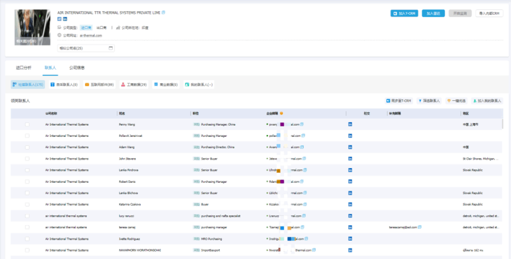Select the 进口商 company type tag

click(86, 27)
